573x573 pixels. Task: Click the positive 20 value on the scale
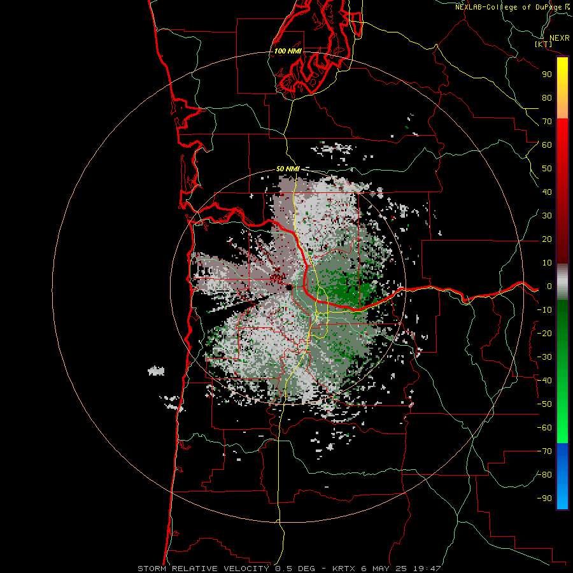pyautogui.click(x=547, y=239)
